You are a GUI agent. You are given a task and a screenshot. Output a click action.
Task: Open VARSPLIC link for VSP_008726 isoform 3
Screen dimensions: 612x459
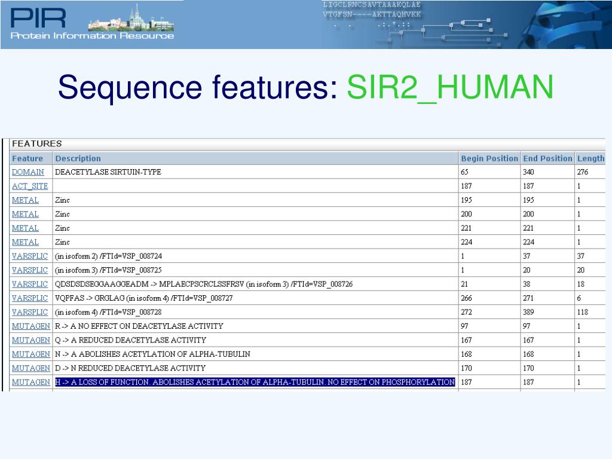[30, 284]
